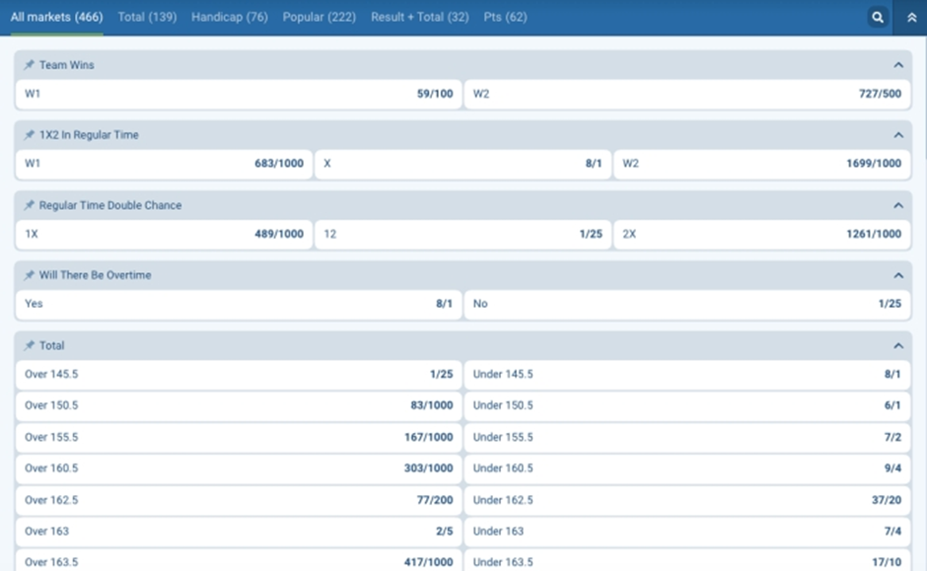
Task: Pin the 1X2 In Regular Time market
Action: click(30, 135)
